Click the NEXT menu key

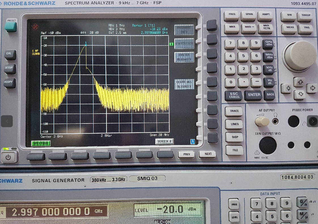pos(207,154)
